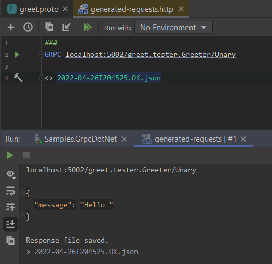
Task: Open the 2022-04-26T204525.OK.json link in output
Action: (x=86, y=252)
